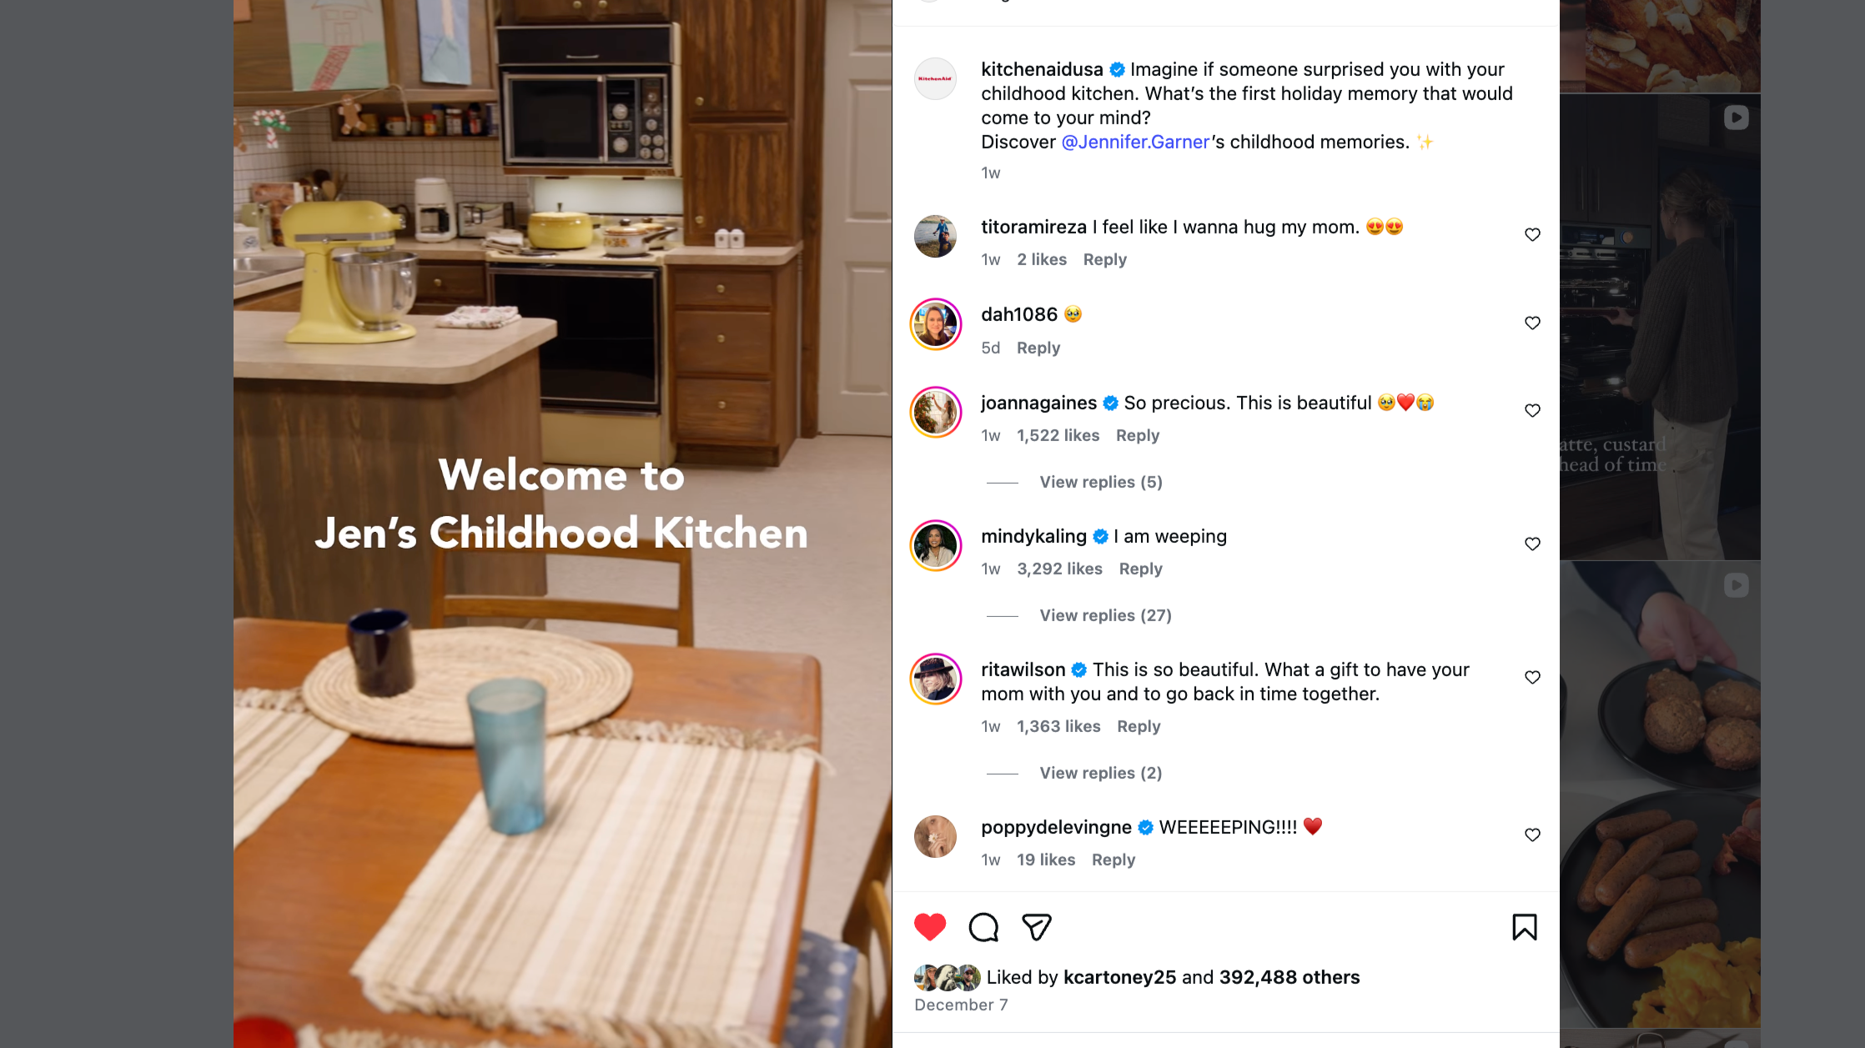Expand View replies (5) under joannagaines
1865x1048 pixels.
tap(1100, 482)
